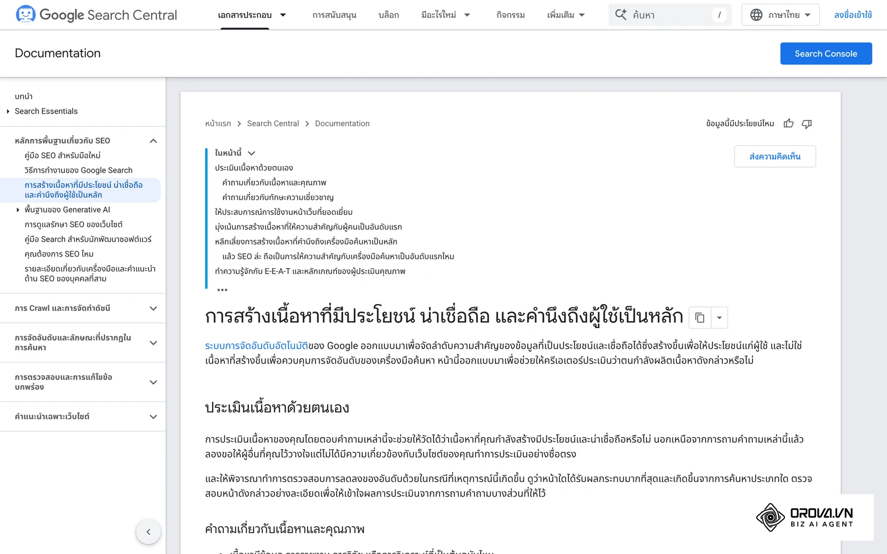The height and width of the screenshot is (554, 887).
Task: Click the thumbs down not helpful icon
Action: pos(807,124)
